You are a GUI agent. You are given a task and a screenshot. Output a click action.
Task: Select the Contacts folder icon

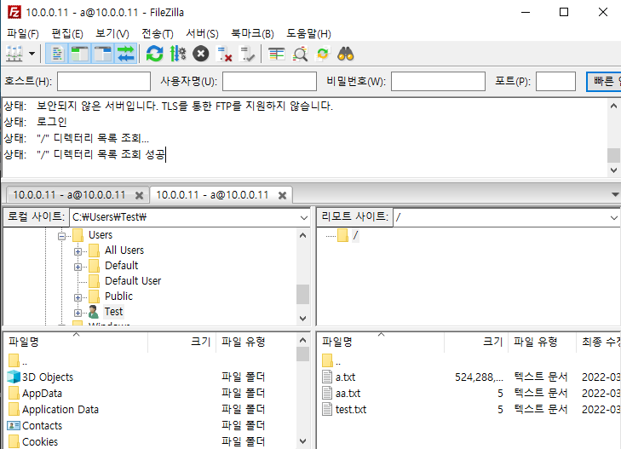click(14, 426)
